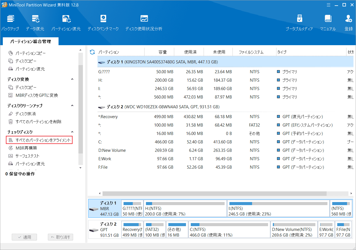Open the マニュアル icon
This screenshot has height=250, width=356.
[x=328, y=22]
